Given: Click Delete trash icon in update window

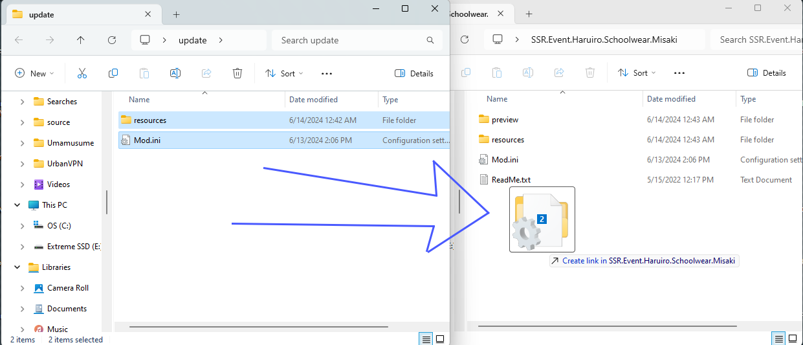Looking at the screenshot, I should (x=237, y=73).
